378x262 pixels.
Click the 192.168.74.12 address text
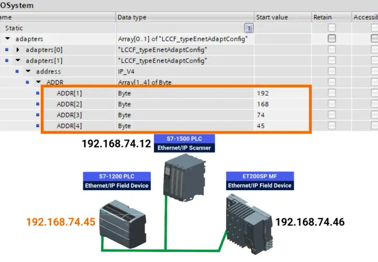coord(116,144)
